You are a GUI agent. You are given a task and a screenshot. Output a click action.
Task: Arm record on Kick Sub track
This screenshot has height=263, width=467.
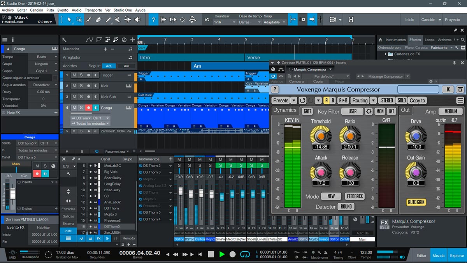tap(88, 97)
